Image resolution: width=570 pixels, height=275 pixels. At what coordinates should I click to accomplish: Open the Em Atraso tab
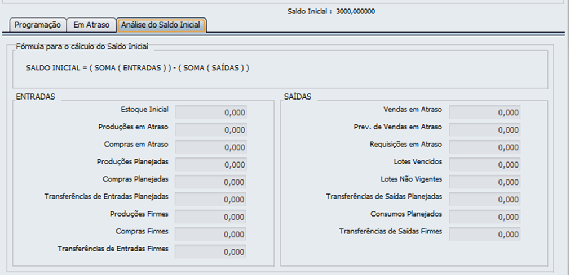(x=91, y=25)
